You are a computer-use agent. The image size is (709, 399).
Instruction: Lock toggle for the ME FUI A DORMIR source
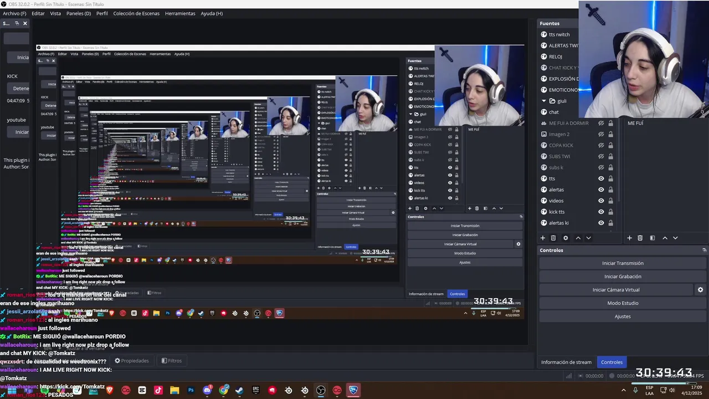coord(610,123)
